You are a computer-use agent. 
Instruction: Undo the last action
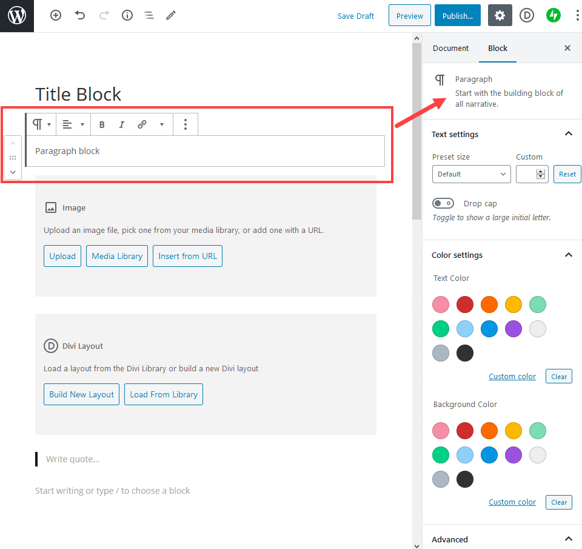click(x=79, y=15)
